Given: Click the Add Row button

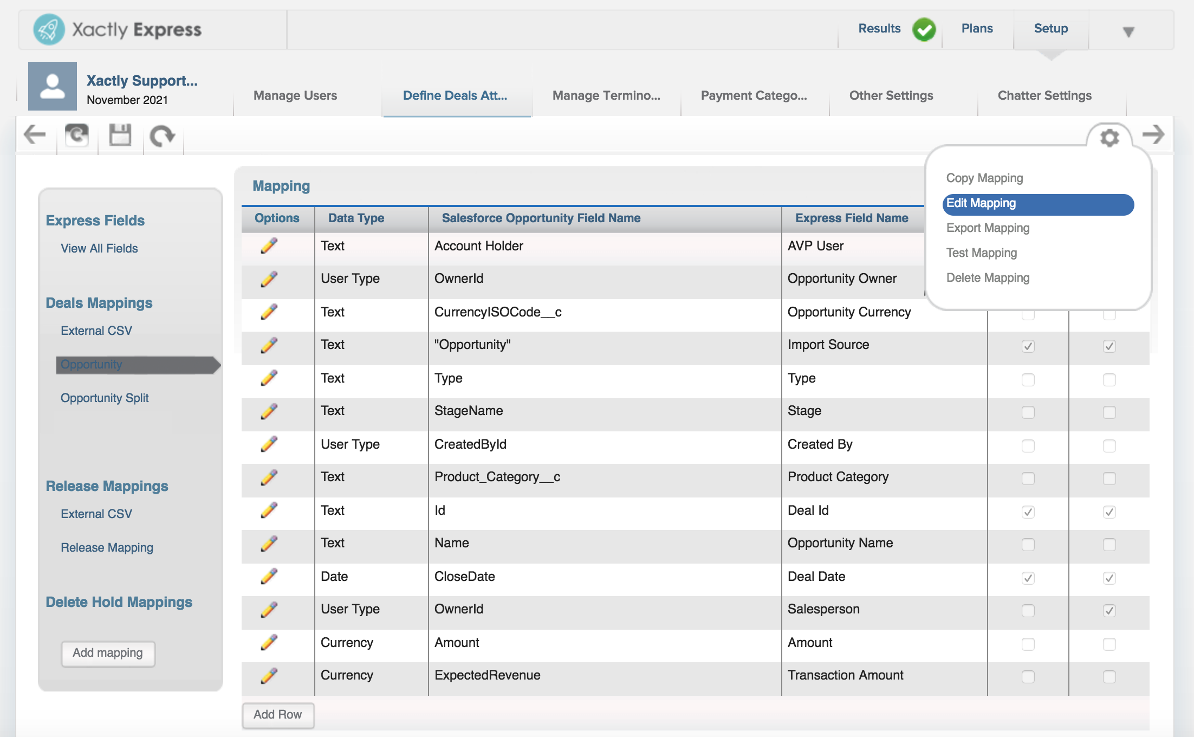Looking at the screenshot, I should coord(278,715).
